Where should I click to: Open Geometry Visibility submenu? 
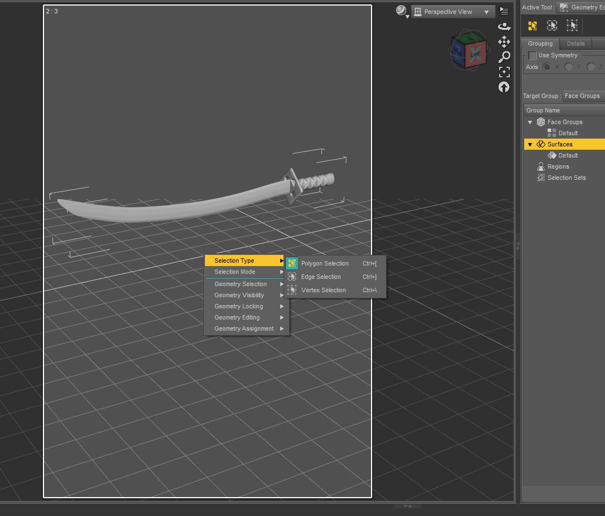pos(246,296)
